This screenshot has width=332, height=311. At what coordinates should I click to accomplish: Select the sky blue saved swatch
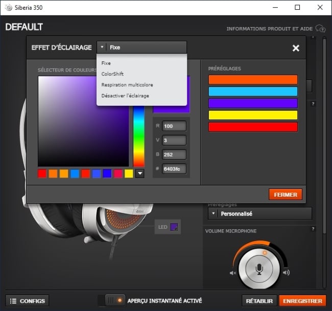(x=75, y=174)
